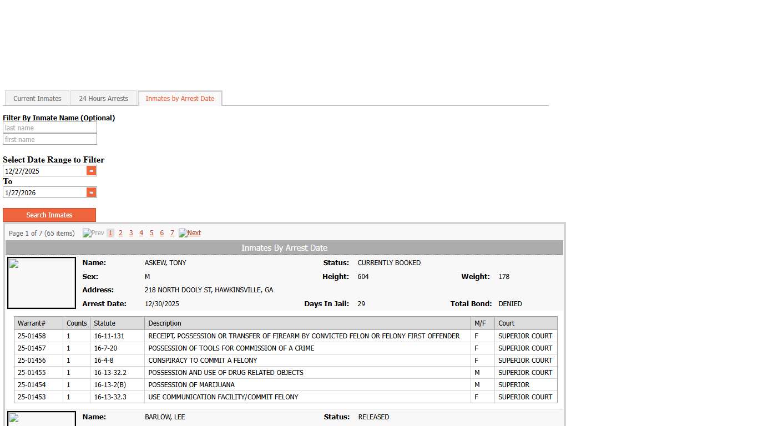
Task: Click the Next page icon
Action: click(x=190, y=233)
